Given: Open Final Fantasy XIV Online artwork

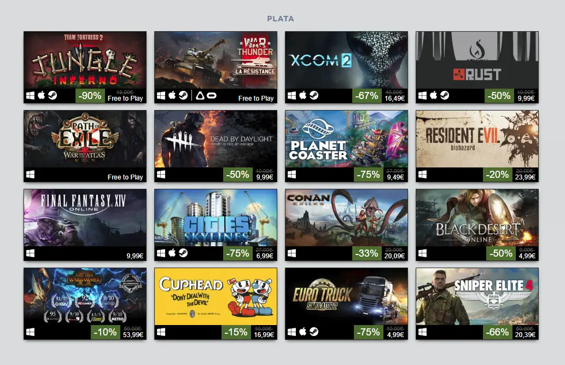Looking at the screenshot, I should tap(85, 217).
